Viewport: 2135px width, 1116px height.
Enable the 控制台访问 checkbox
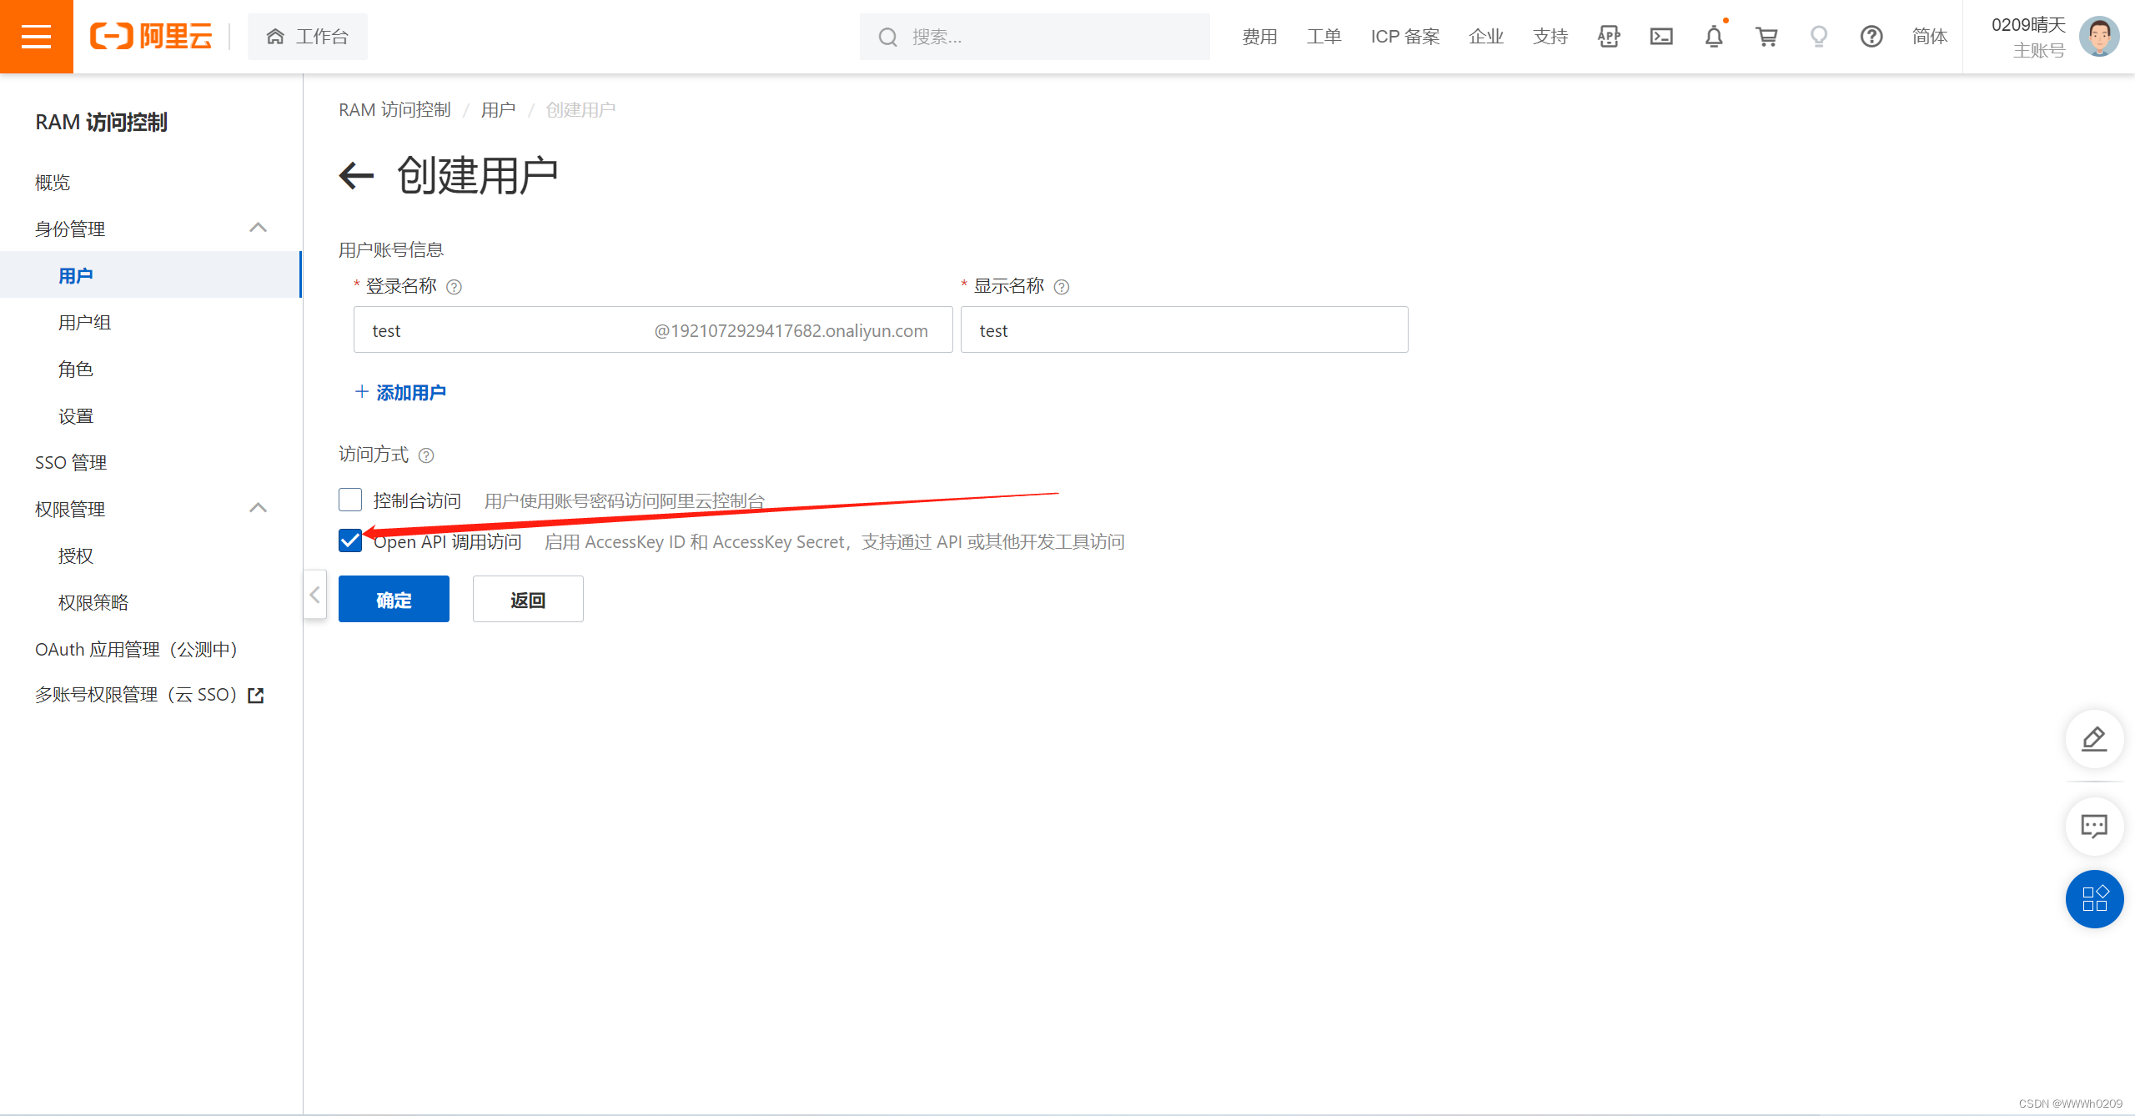(x=350, y=500)
